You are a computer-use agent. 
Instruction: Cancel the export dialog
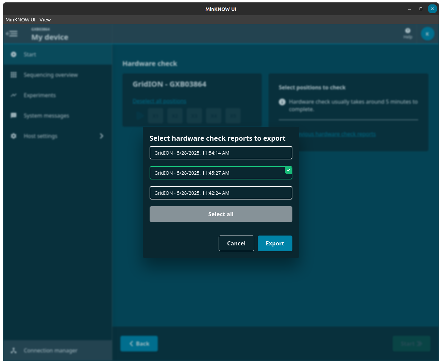236,243
